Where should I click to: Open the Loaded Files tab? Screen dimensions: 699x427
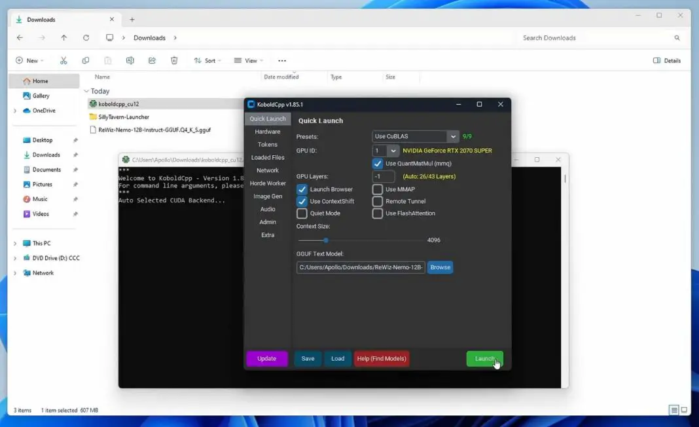268,157
